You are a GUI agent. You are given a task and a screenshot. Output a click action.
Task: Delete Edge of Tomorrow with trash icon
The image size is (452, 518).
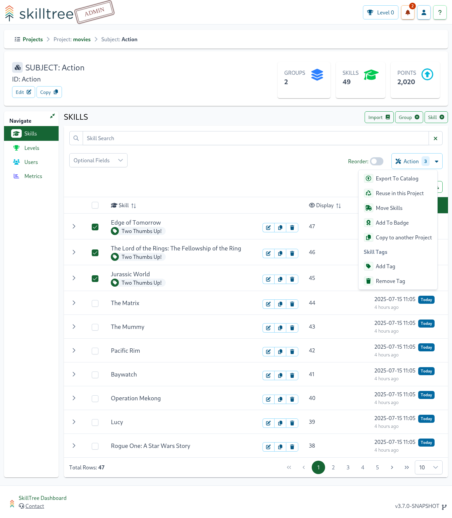[292, 228]
